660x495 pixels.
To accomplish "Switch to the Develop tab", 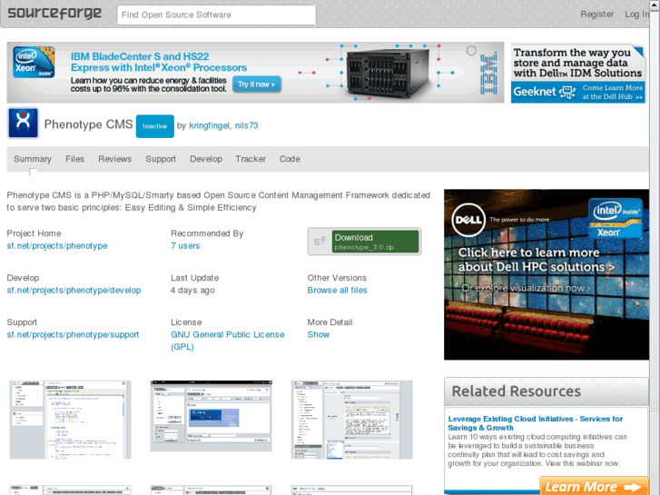I will pos(206,159).
